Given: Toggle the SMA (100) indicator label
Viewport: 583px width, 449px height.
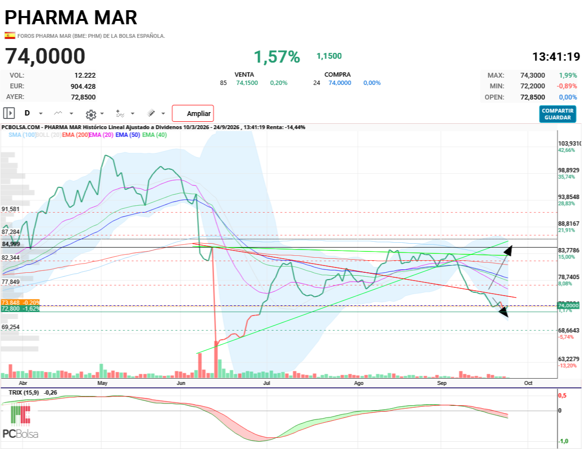Looking at the screenshot, I should point(22,135).
